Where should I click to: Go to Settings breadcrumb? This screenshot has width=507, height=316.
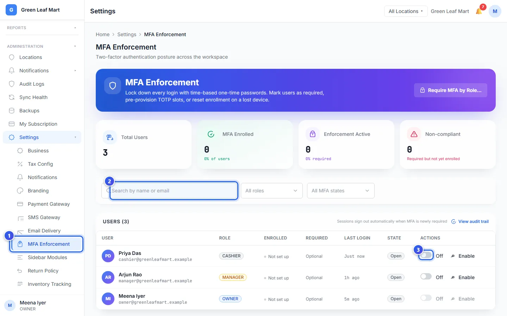coord(127,34)
